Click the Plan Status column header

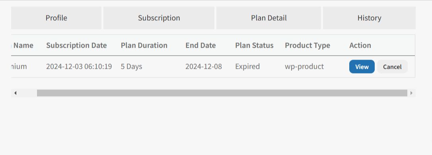[254, 45]
